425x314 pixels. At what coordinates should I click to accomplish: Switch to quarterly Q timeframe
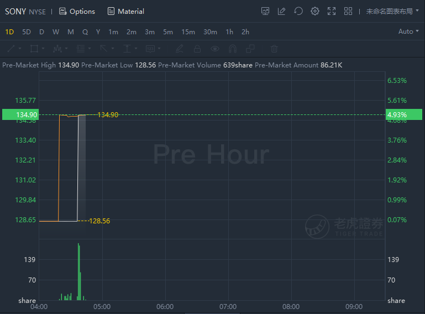click(x=85, y=32)
